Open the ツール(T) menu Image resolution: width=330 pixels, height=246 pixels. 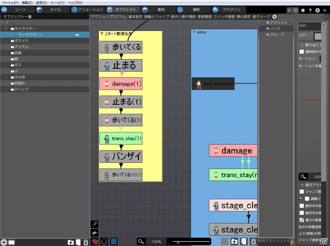pyautogui.click(x=57, y=3)
